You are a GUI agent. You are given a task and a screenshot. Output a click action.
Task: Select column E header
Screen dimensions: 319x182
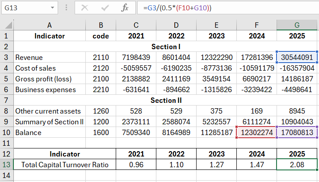216,25
